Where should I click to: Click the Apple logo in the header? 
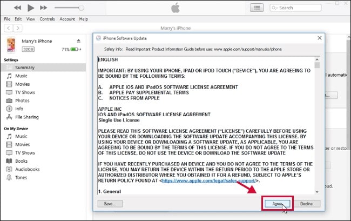(175, 8)
